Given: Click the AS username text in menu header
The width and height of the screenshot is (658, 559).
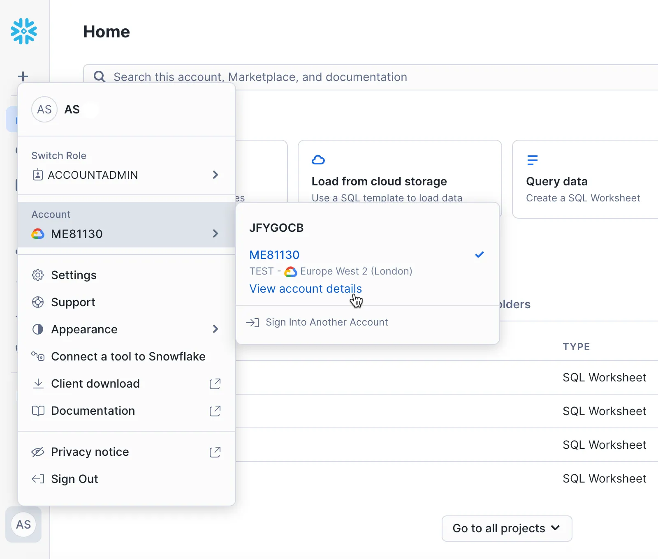Looking at the screenshot, I should point(72,109).
